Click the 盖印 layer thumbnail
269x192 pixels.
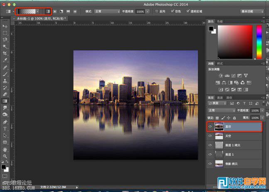coord(219,127)
